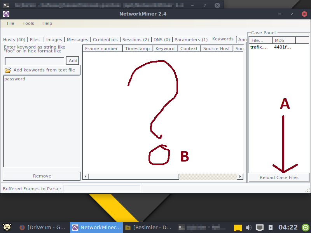Open the Pardus application menu in the taskbar
This screenshot has height=233, width=311.
(7, 227)
